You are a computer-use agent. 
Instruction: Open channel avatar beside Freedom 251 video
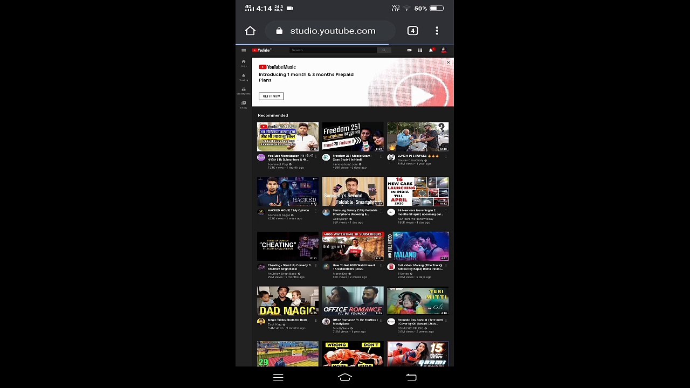click(326, 157)
